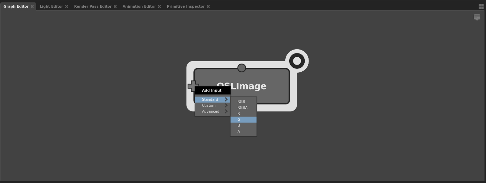Close the Light Editor tab
Viewport: 486px width, 183px height.
tap(66, 6)
